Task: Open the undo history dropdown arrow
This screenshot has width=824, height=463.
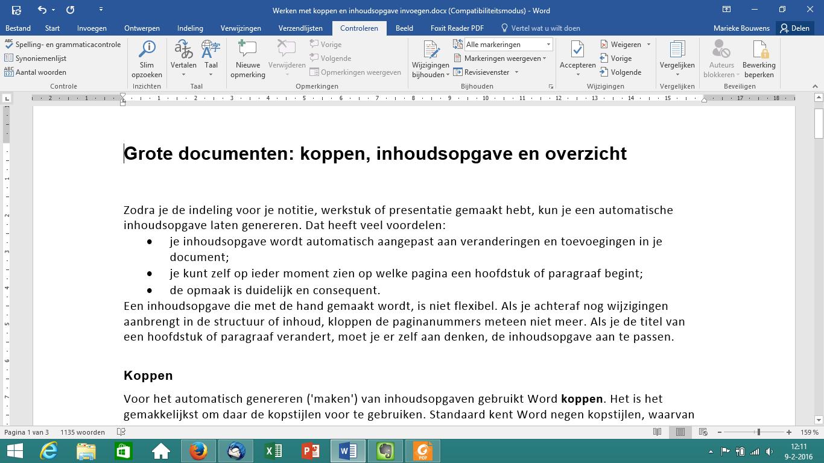Action: [54, 10]
